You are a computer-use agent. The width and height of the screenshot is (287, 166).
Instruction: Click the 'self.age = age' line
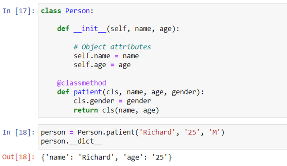point(102,65)
